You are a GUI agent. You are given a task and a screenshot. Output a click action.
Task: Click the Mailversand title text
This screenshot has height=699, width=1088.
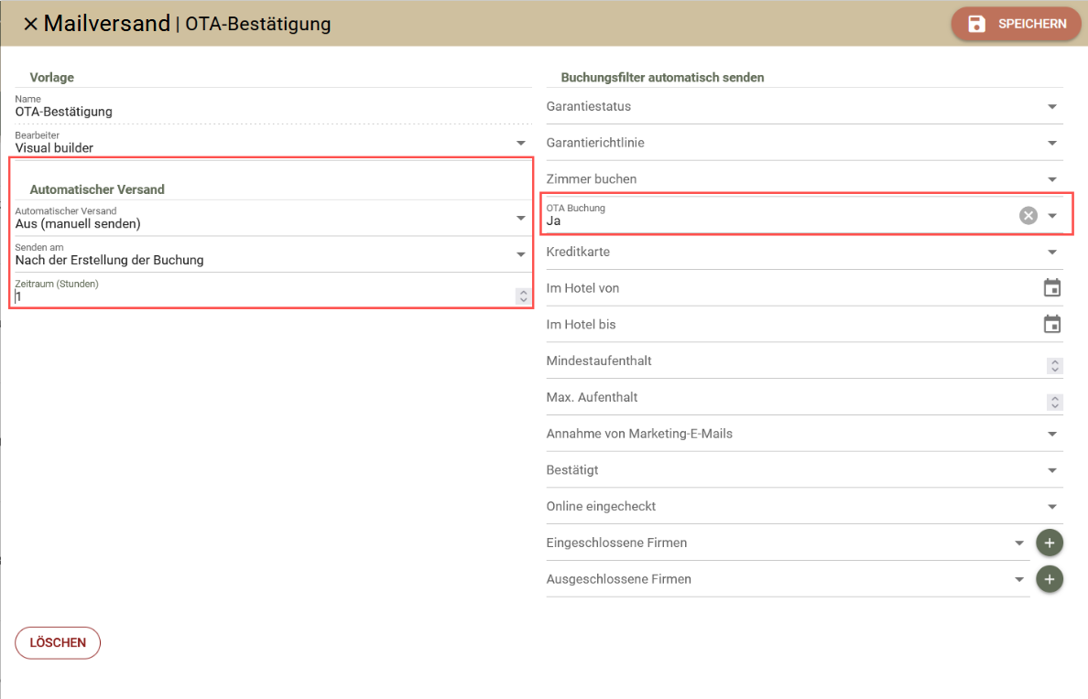click(107, 24)
